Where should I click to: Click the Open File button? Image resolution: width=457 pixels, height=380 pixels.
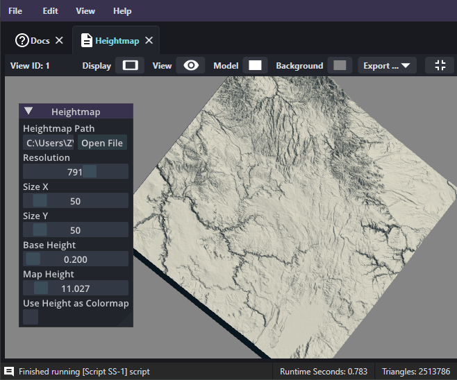[x=102, y=143]
